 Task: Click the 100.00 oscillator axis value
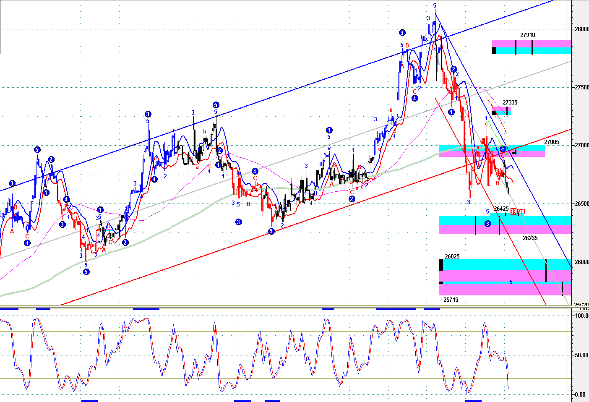(582, 316)
